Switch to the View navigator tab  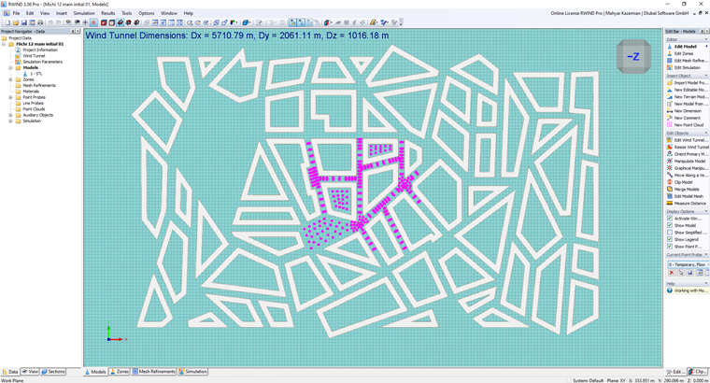pyautogui.click(x=30, y=371)
